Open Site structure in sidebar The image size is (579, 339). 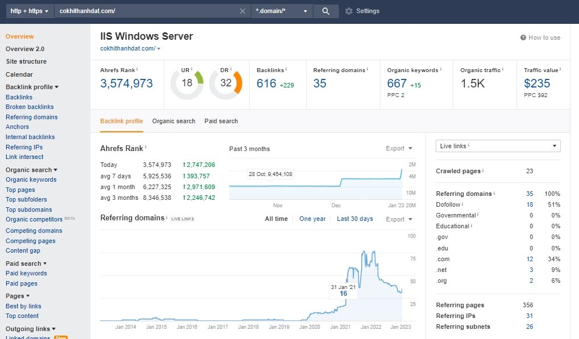(x=26, y=61)
